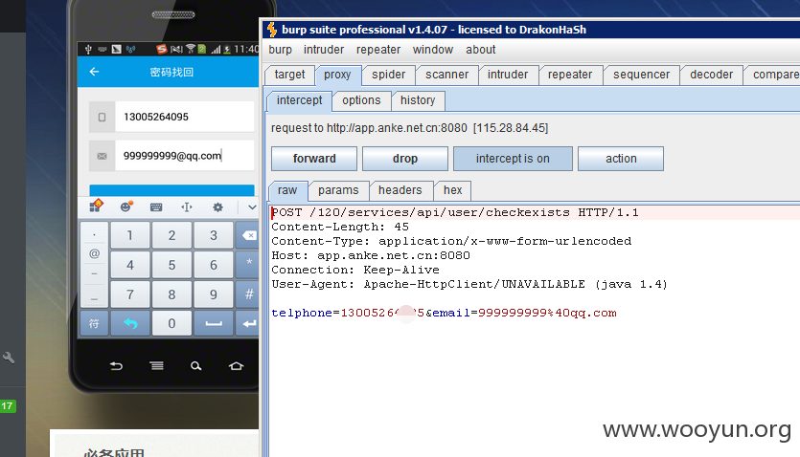
Task: Click the Burp Suite lightning logo icon
Action: pyautogui.click(x=272, y=30)
